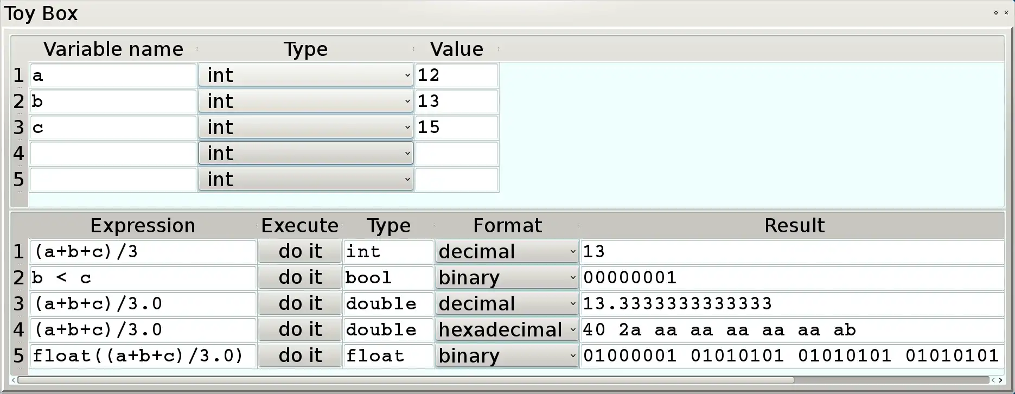Click the Type column header in expressions table
The height and width of the screenshot is (394, 1015).
(388, 225)
